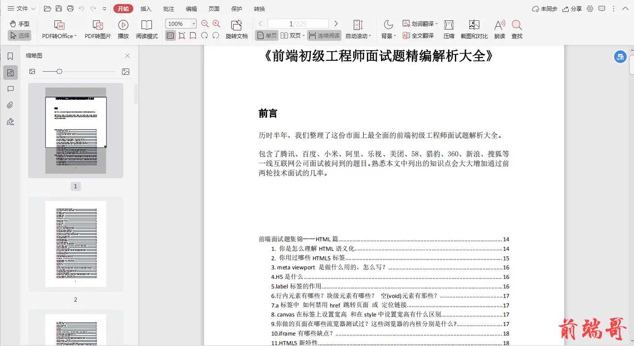Click the 压缩 compress icon
634x346 pixels.
point(449,25)
